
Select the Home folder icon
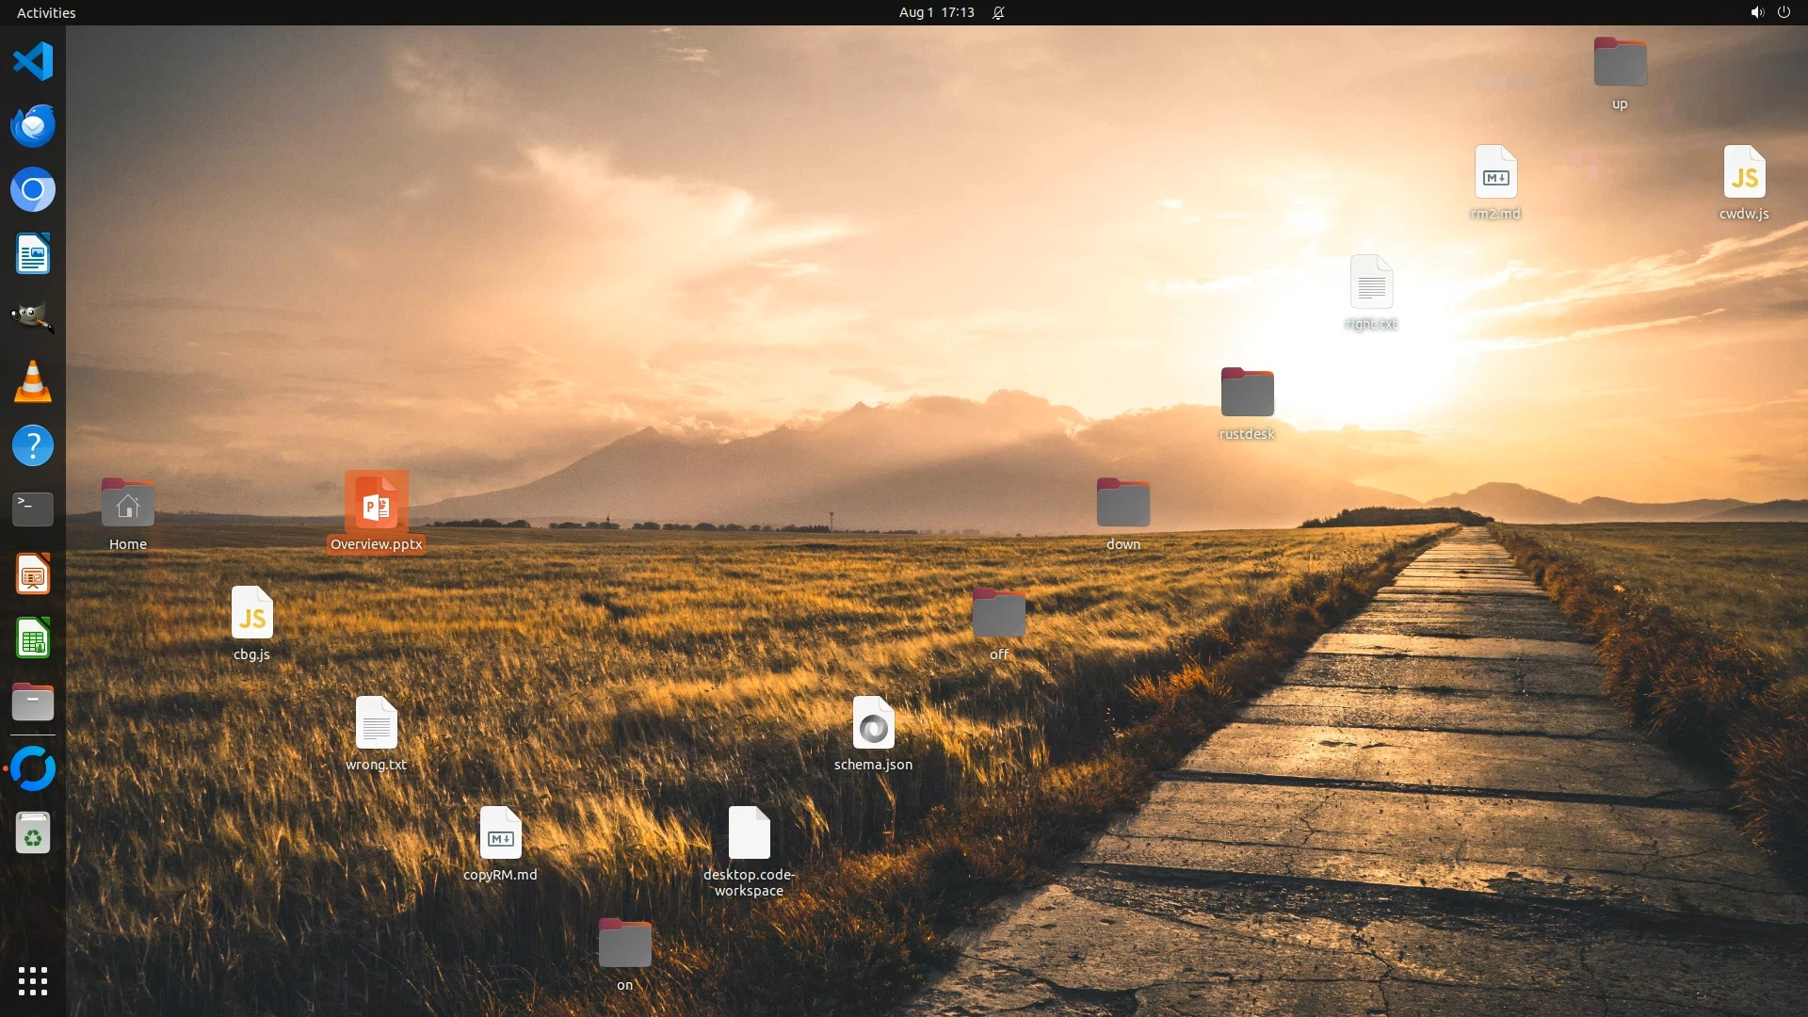click(x=128, y=503)
